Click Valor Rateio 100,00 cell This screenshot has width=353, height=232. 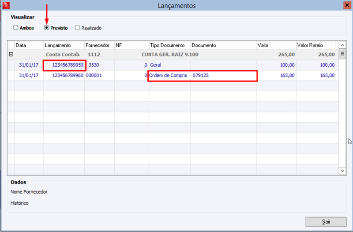(x=317, y=65)
